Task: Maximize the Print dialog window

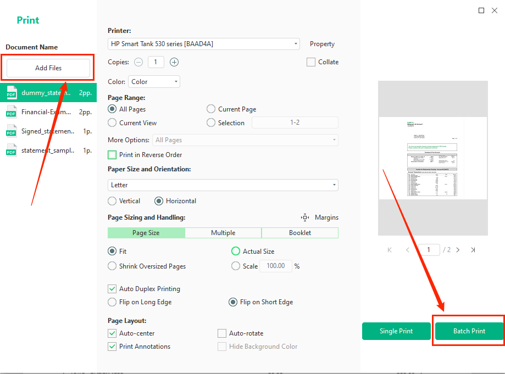Action: point(481,10)
